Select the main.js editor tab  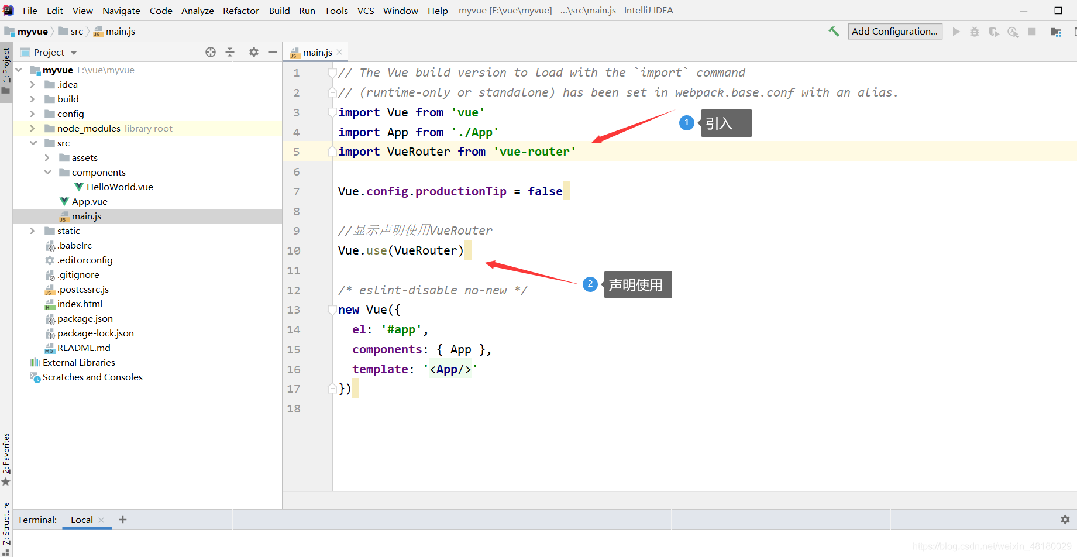[x=316, y=52]
